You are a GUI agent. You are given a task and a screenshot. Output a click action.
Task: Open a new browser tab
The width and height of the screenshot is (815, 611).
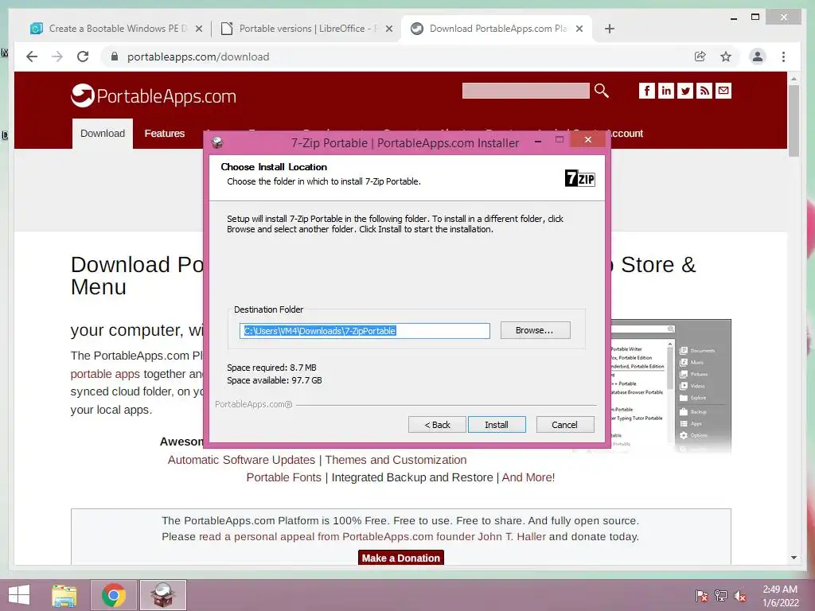[609, 29]
